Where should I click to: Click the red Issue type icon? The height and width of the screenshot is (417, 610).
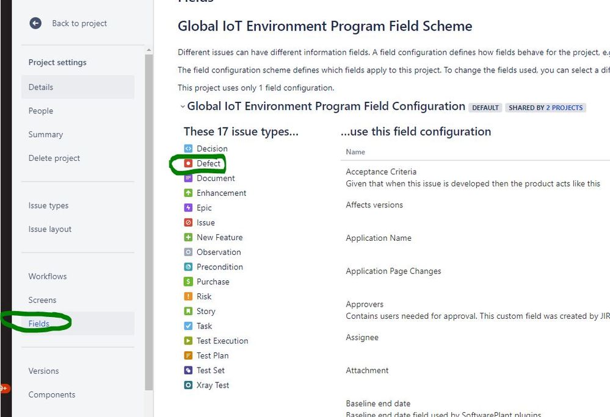[x=188, y=223]
